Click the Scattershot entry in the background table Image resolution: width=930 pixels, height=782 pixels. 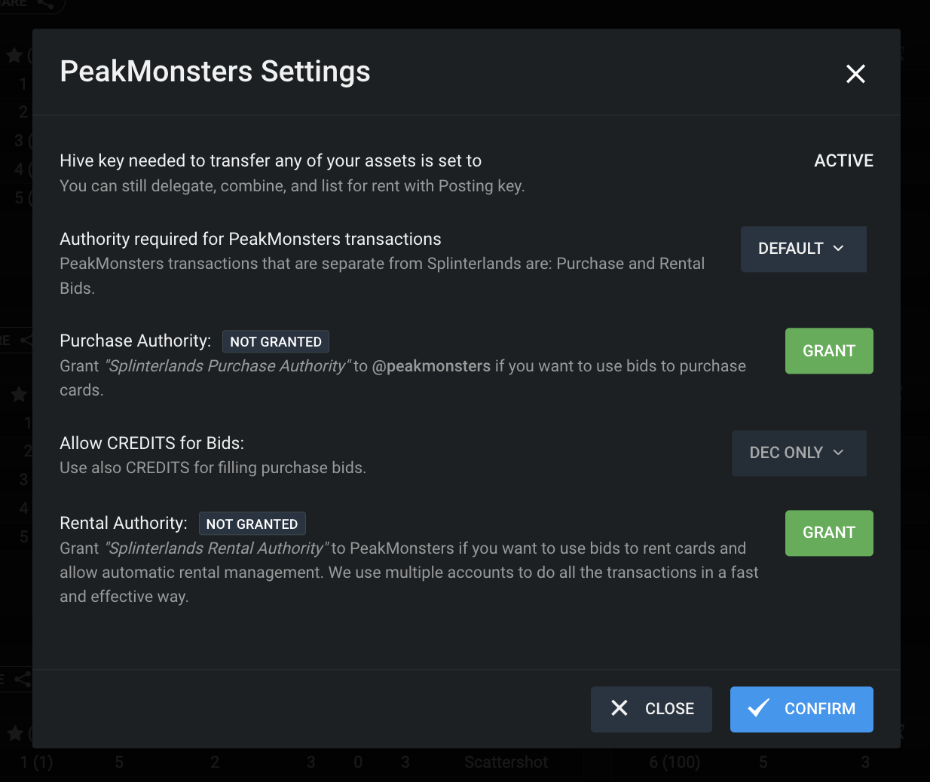click(506, 762)
